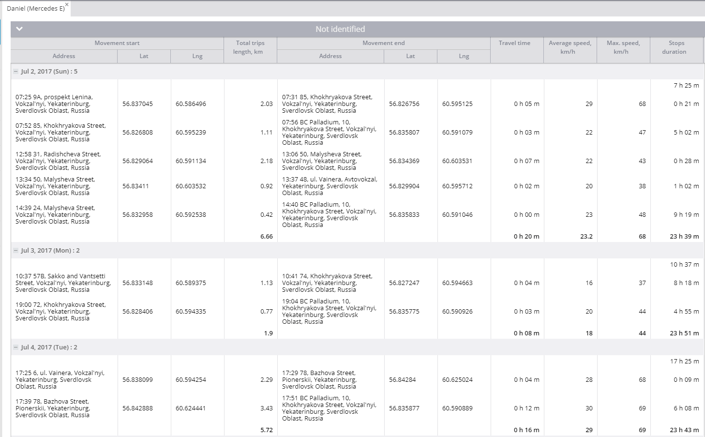Select the 07:31 85, Khokhryakova Street end address

(327, 104)
